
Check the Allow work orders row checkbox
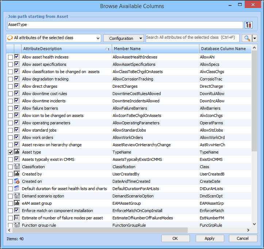click(10, 137)
